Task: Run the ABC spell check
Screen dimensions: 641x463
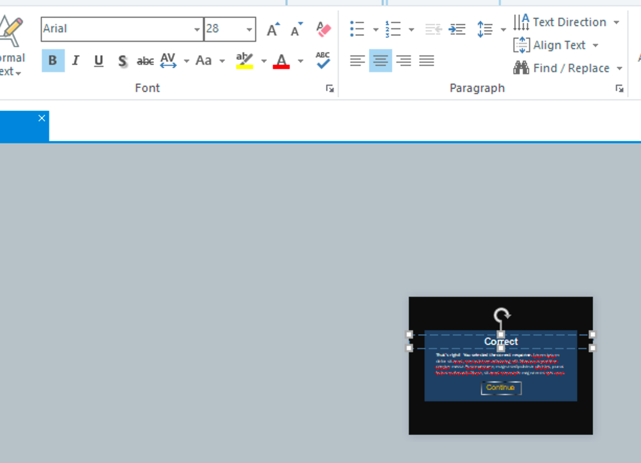Action: (323, 60)
